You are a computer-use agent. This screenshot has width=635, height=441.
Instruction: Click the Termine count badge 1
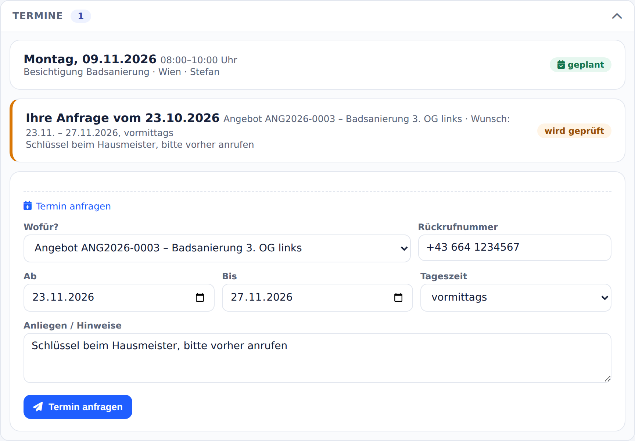[81, 16]
